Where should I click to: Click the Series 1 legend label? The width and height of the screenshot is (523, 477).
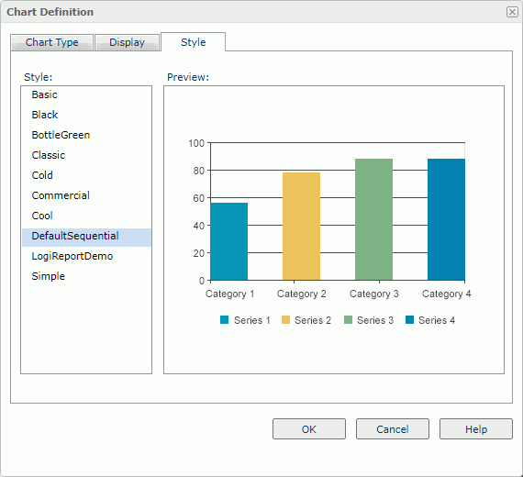(251, 320)
